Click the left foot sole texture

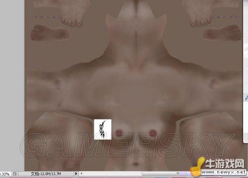[50, 33]
